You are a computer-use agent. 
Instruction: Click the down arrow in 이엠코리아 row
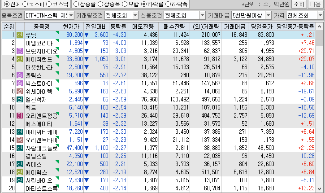coord(87,43)
